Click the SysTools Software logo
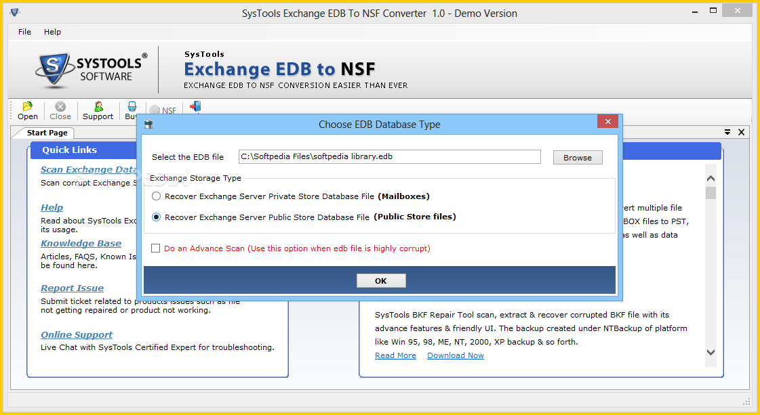 tap(91, 70)
